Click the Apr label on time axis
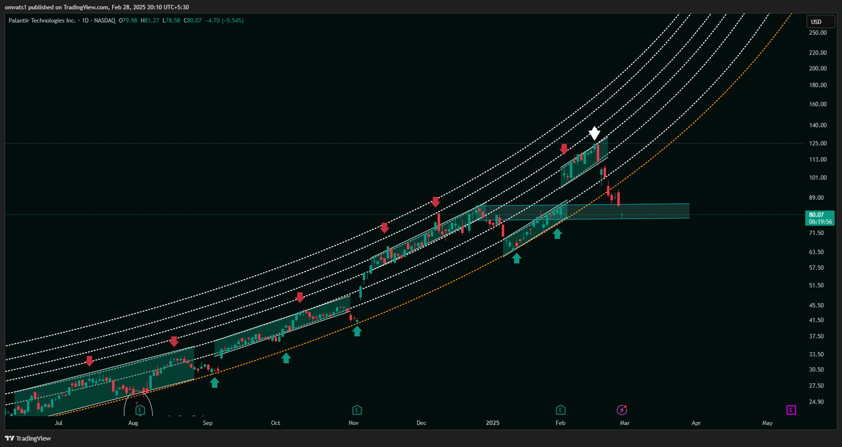 tap(696, 423)
